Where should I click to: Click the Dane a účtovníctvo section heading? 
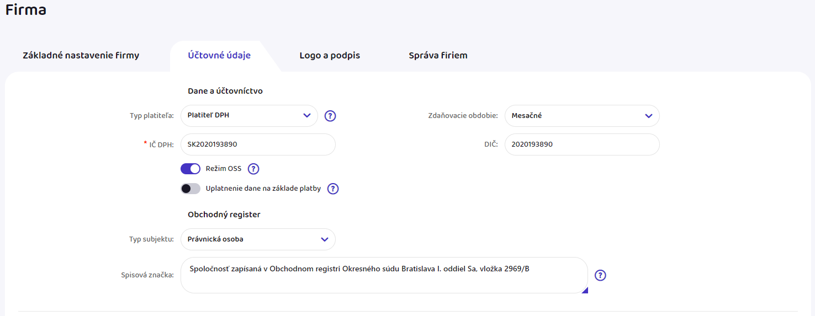click(225, 91)
